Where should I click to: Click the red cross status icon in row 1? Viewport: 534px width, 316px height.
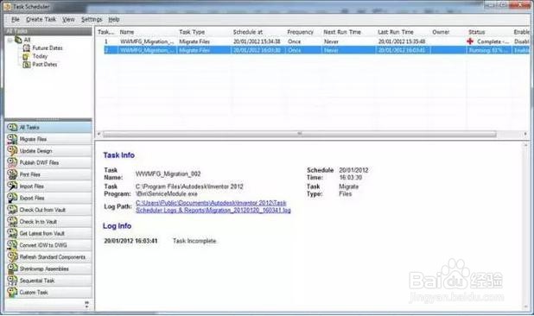[470, 41]
